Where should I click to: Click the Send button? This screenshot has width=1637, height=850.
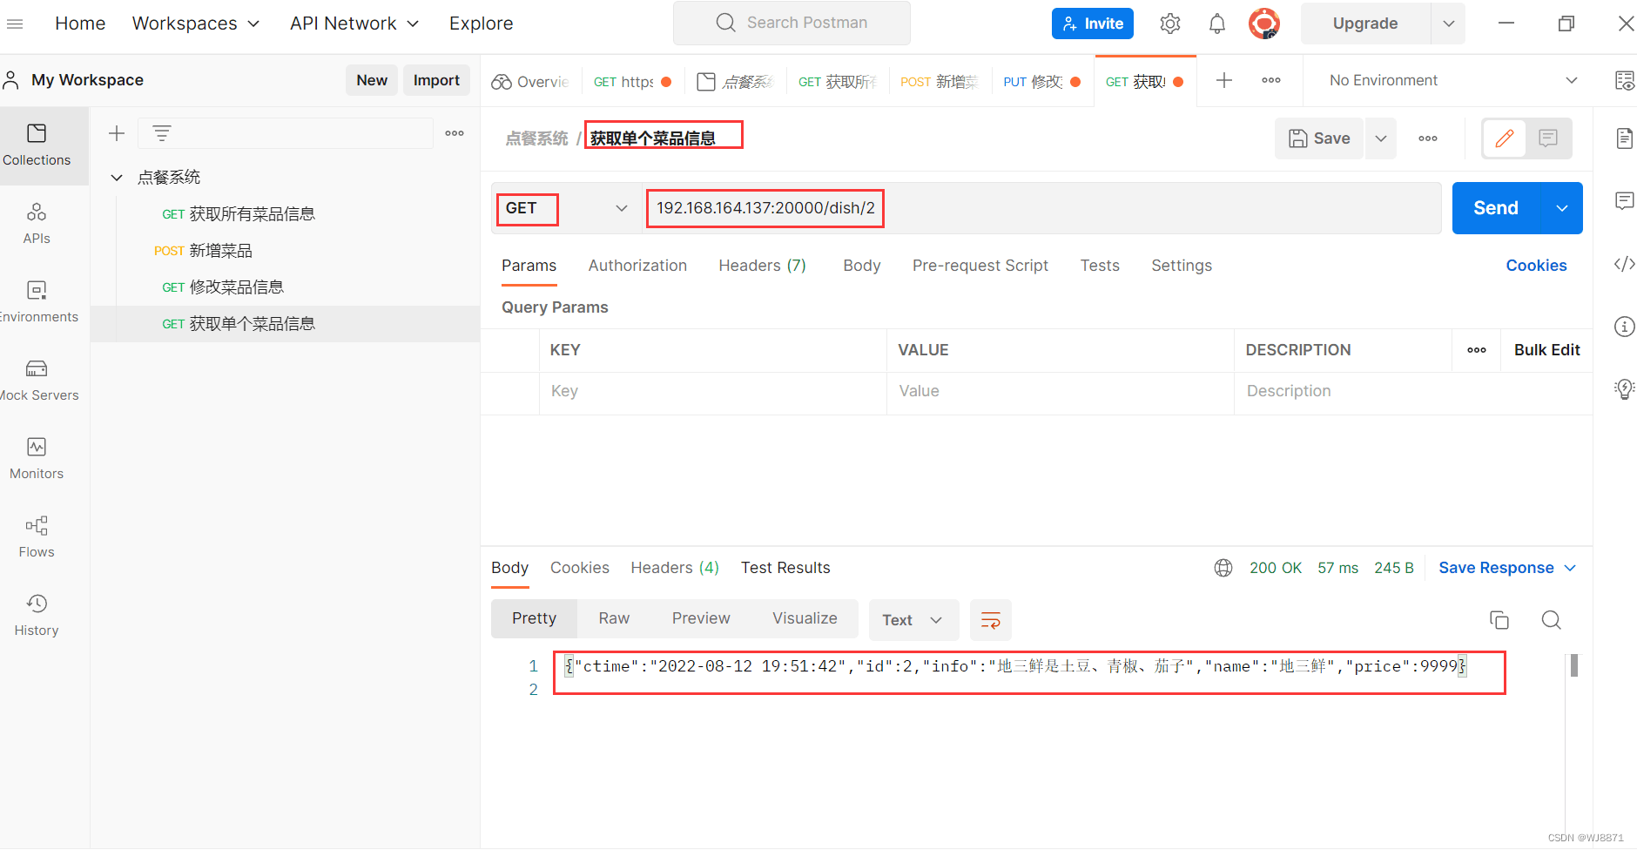coord(1497,208)
